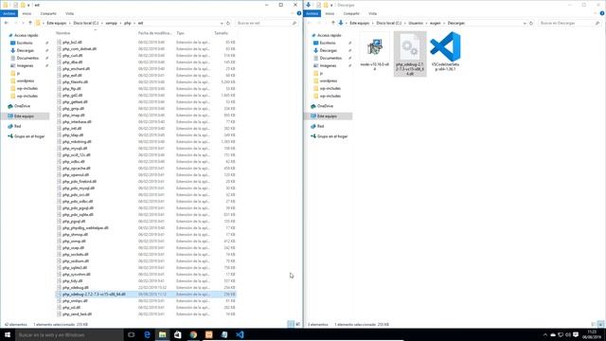The width and height of the screenshot is (606, 341).
Task: Sort by Tamaño column header
Action: [x=221, y=33]
